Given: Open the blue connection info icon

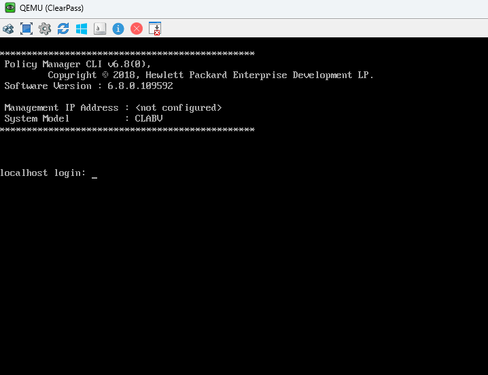Looking at the screenshot, I should [118, 29].
